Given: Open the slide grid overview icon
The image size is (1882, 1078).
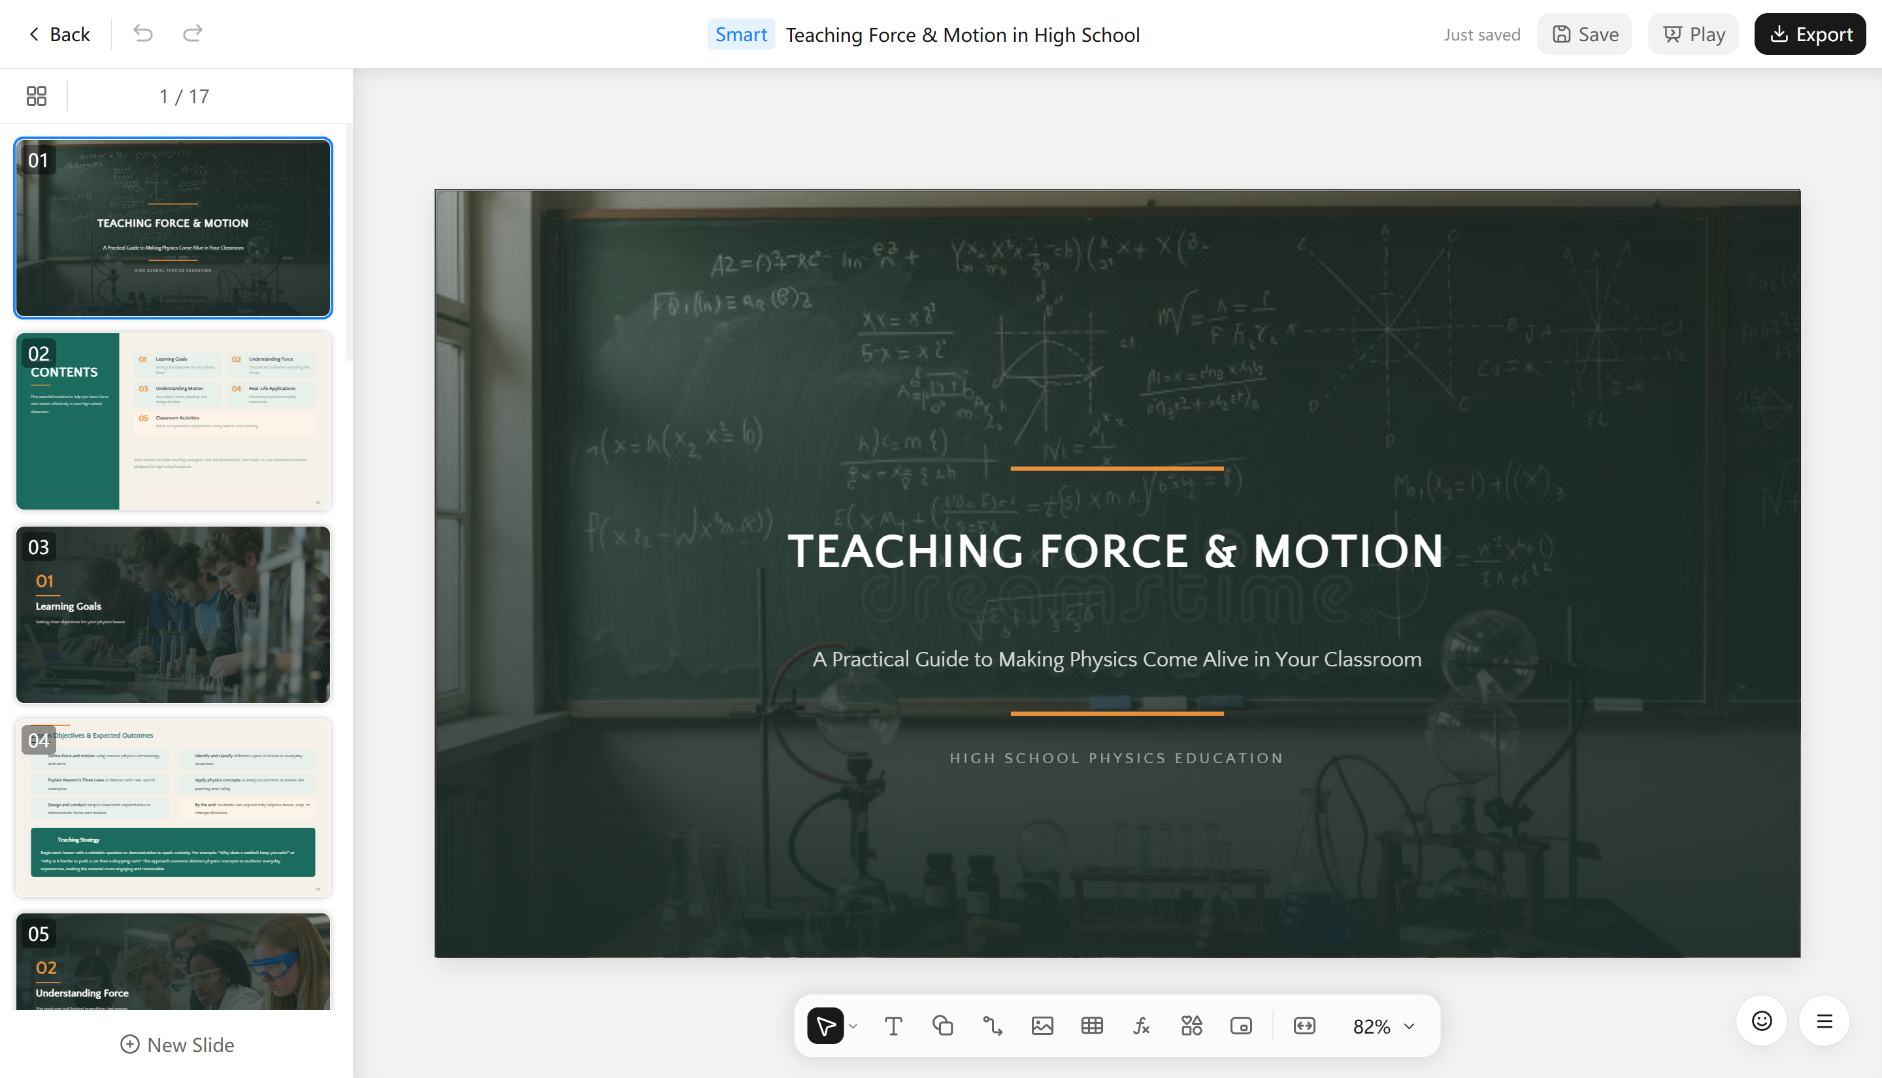Looking at the screenshot, I should click(37, 96).
